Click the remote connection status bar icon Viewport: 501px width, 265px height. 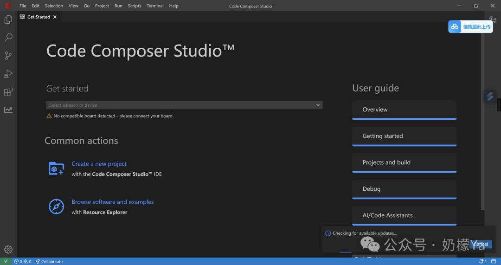click(x=6, y=261)
